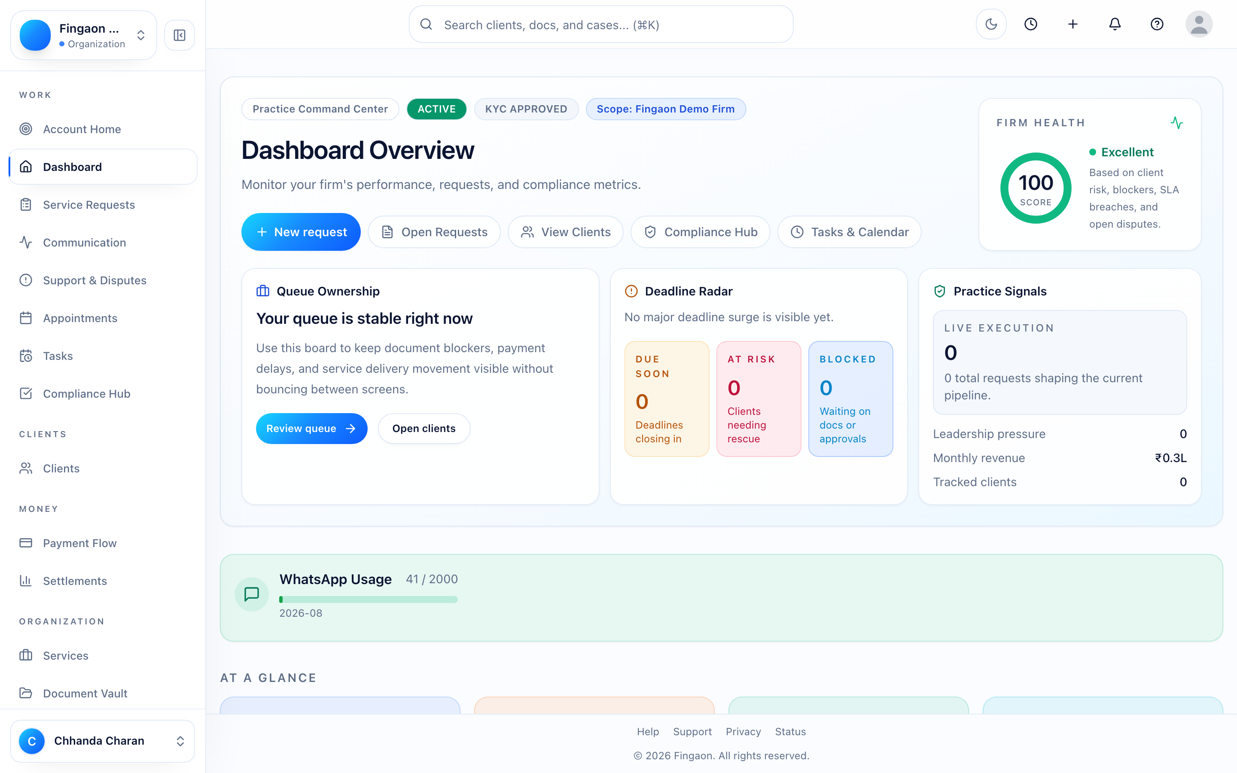The width and height of the screenshot is (1237, 773).
Task: Open the Status footer link
Action: (790, 731)
